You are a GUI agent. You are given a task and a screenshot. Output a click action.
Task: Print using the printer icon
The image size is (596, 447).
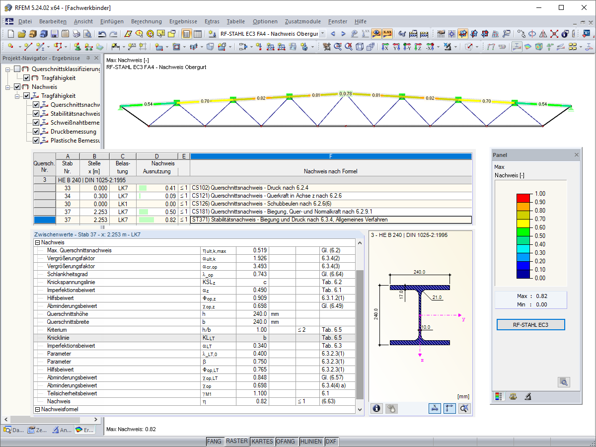[x=76, y=34]
